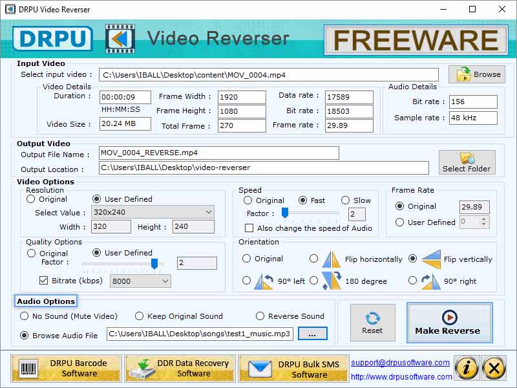Click the browse audio file ellipsis button
This screenshot has height=388, width=517.
pos(312,334)
